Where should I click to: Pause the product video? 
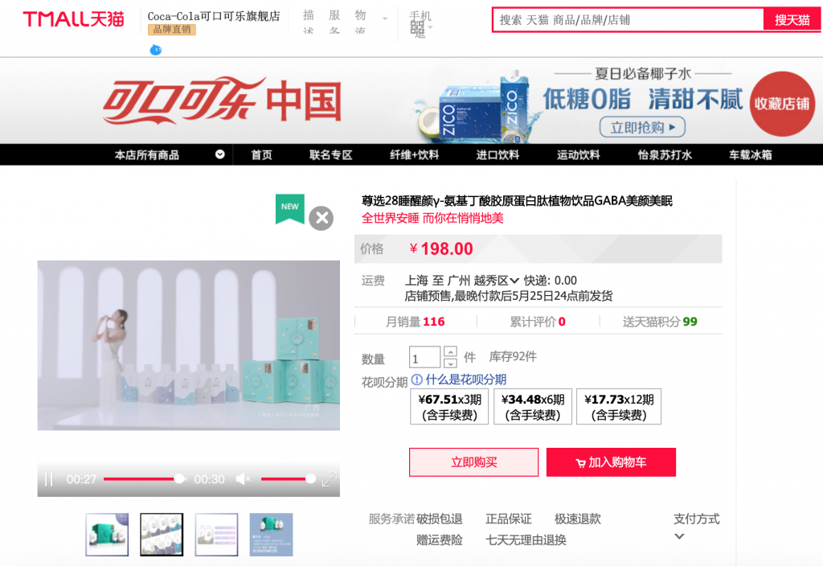pos(49,479)
